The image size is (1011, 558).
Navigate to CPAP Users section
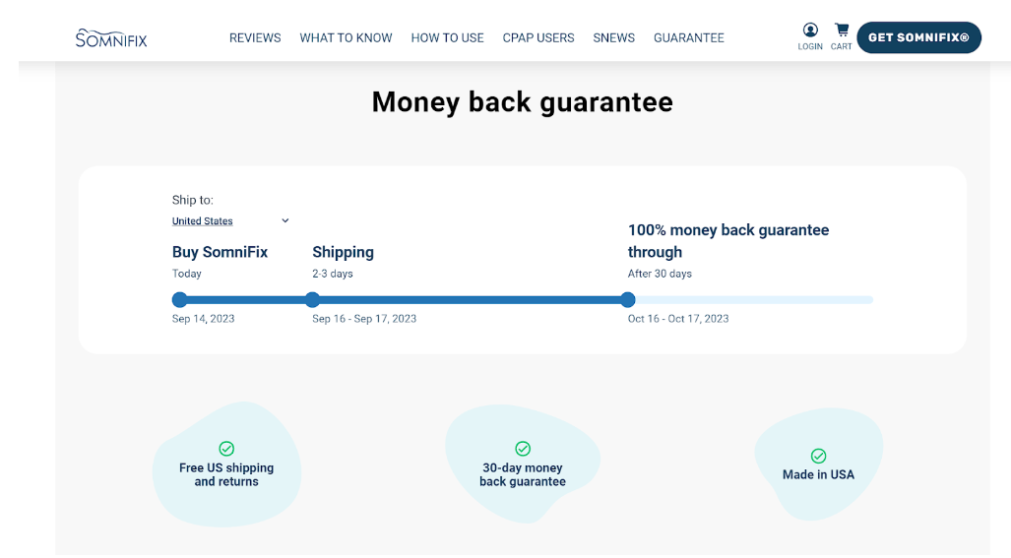tap(538, 38)
